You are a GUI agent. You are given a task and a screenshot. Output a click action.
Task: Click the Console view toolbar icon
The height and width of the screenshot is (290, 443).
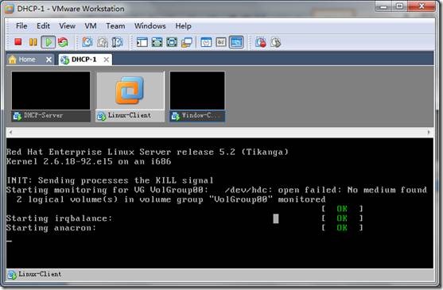236,42
